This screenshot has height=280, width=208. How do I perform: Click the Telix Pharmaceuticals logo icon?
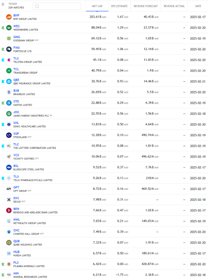point(9,178)
